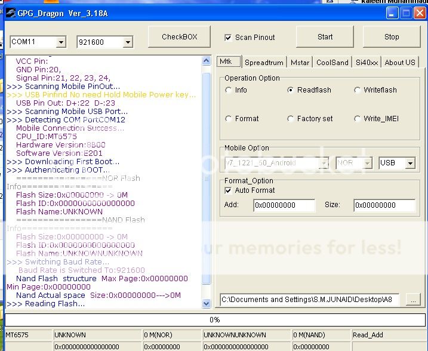Image resolution: width=428 pixels, height=351 pixels.
Task: Click the 'GND Pin:20,' log line
Action: [x=38, y=70]
